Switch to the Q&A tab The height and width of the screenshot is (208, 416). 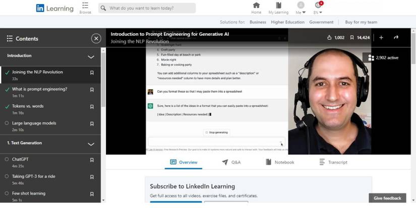[231, 162]
